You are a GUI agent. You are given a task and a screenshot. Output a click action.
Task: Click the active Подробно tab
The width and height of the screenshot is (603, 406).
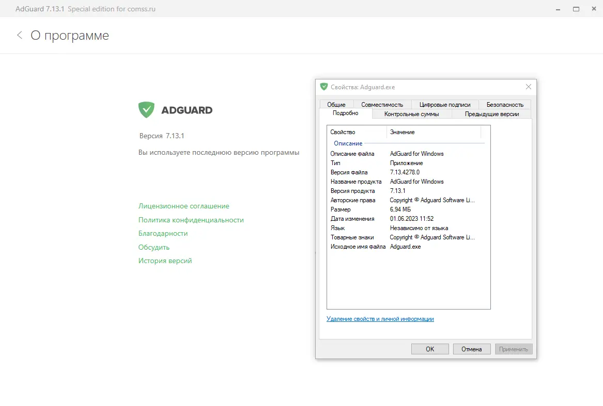tap(345, 113)
